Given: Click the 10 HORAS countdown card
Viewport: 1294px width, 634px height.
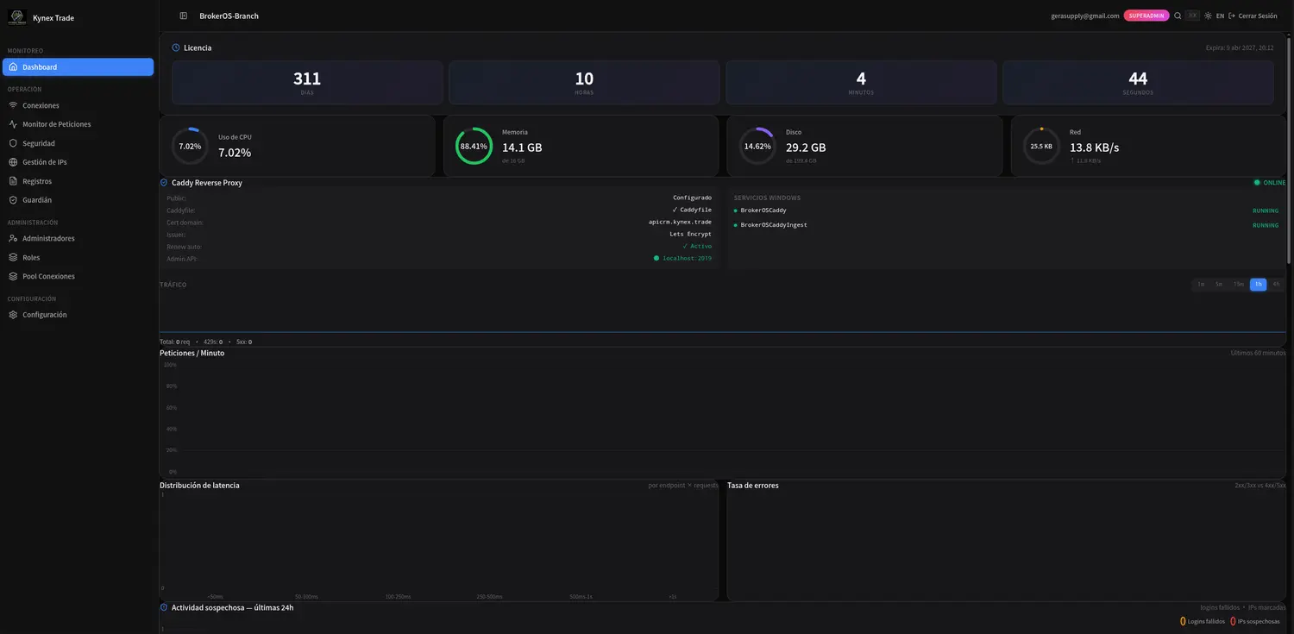Looking at the screenshot, I should (x=584, y=83).
